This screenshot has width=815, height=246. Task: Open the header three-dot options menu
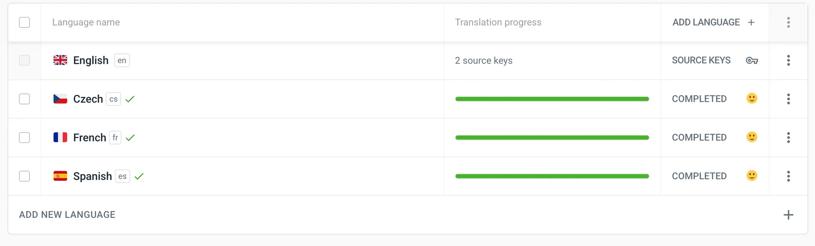788,22
